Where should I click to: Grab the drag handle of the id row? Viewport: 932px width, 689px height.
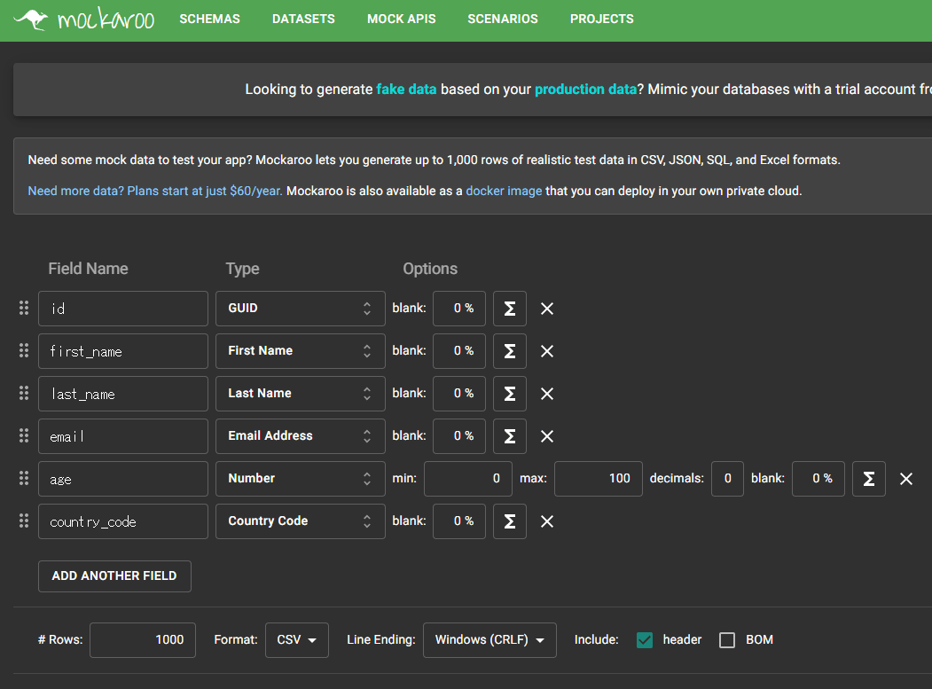coord(24,308)
